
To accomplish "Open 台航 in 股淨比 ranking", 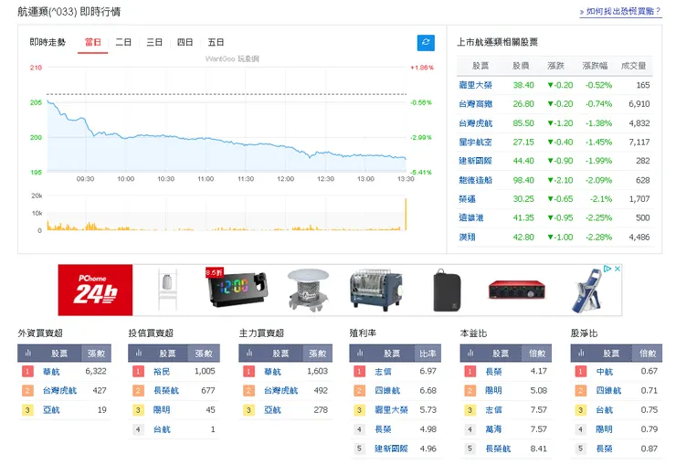I will click(x=604, y=410).
